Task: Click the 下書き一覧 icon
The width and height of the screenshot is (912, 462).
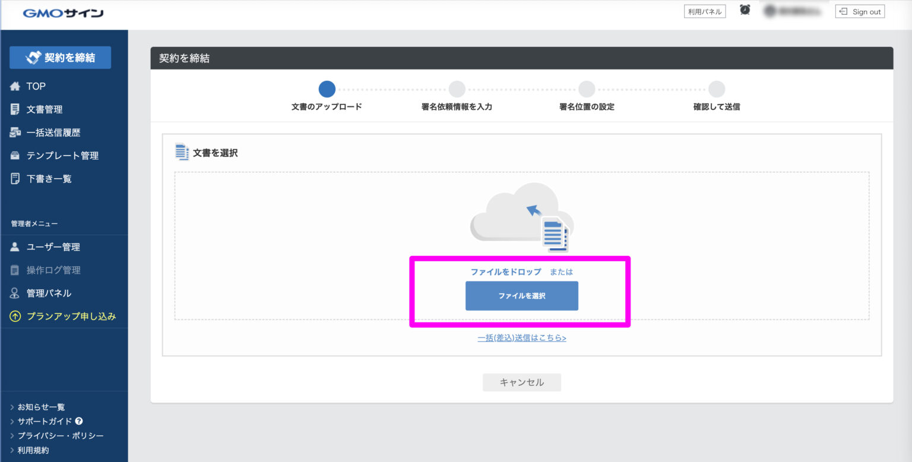Action: click(x=15, y=179)
